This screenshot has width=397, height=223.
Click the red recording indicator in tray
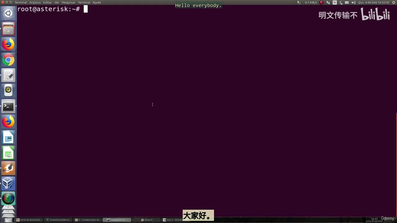click(322, 2)
